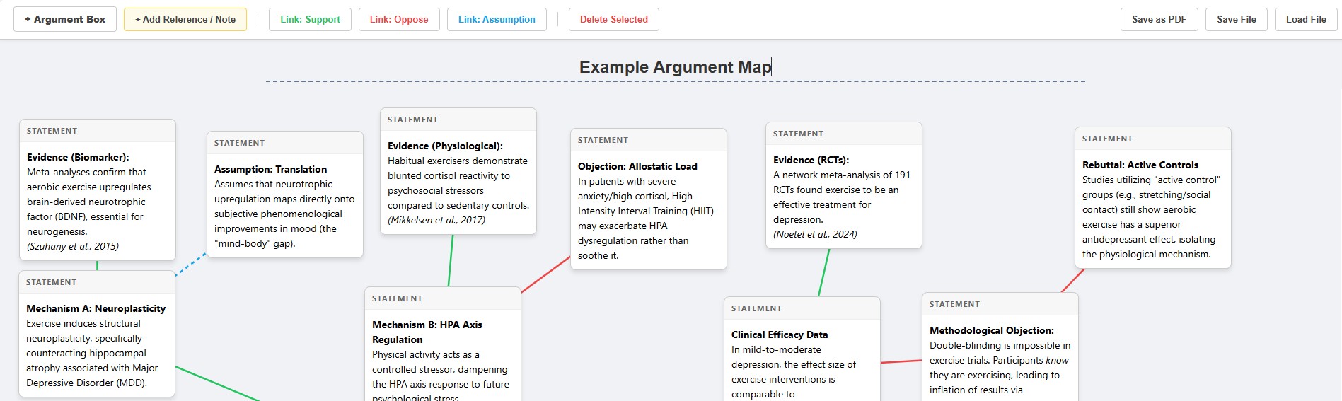
Task: Select the Objection: Allostatic Load box
Action: coord(648,210)
